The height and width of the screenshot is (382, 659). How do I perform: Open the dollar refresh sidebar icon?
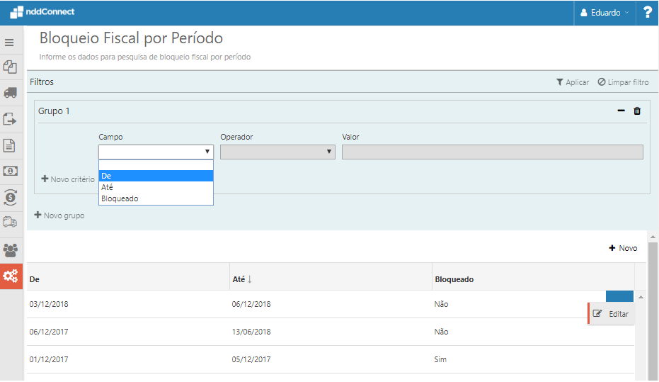click(10, 197)
